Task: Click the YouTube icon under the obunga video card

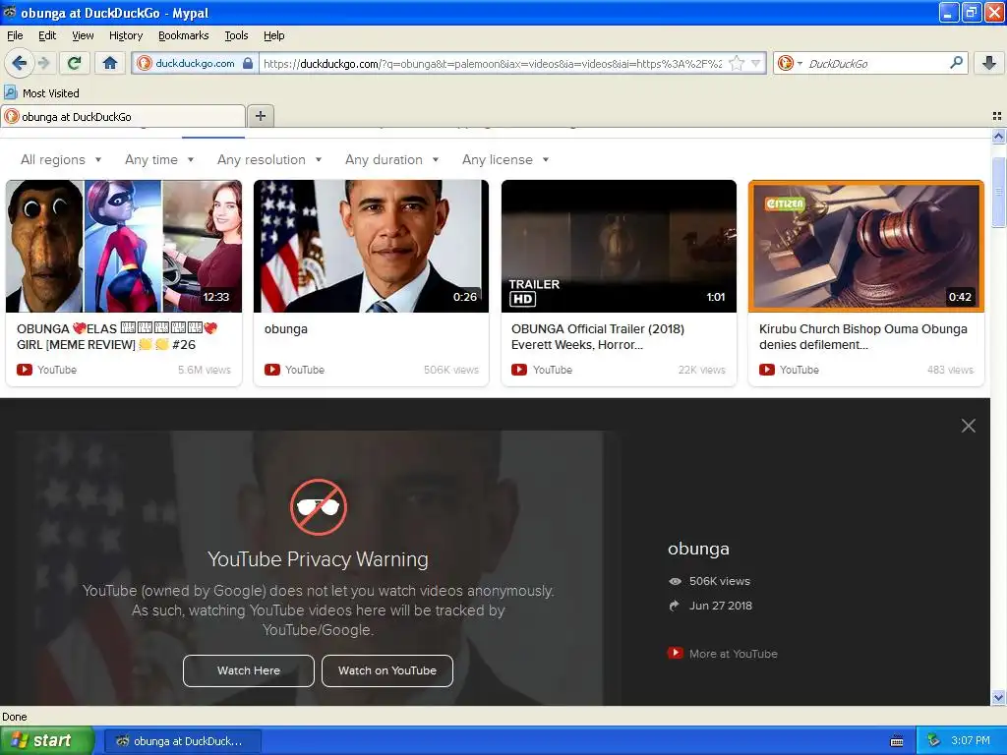Action: coord(272,370)
